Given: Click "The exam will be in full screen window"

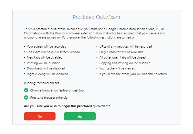Looking at the screenshot, I should (x=54, y=52).
